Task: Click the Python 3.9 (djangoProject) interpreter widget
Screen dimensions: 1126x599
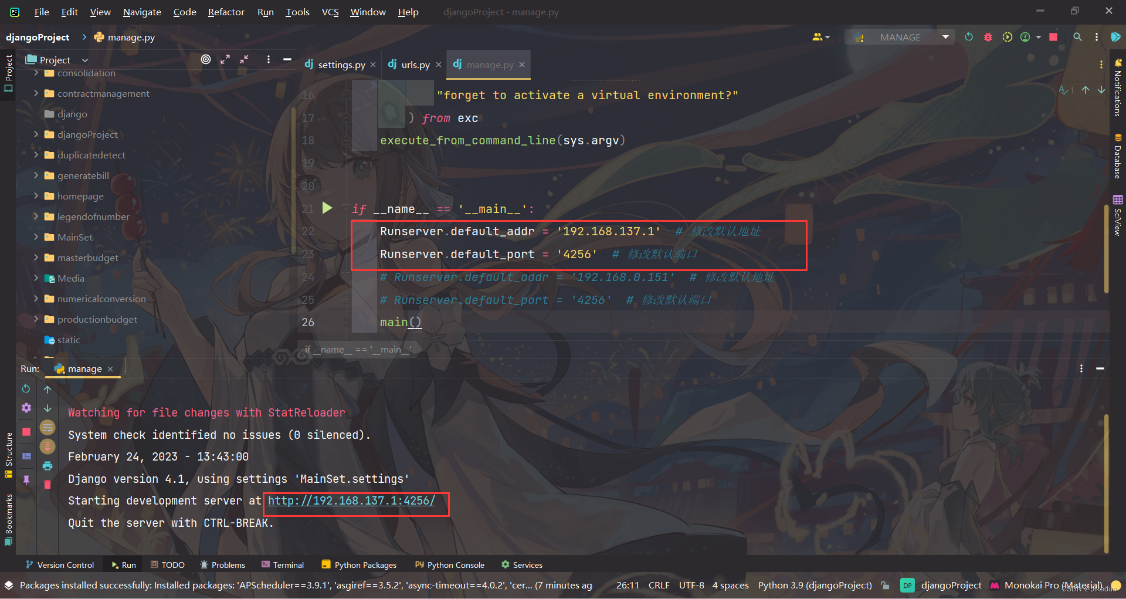Action: tap(815, 585)
